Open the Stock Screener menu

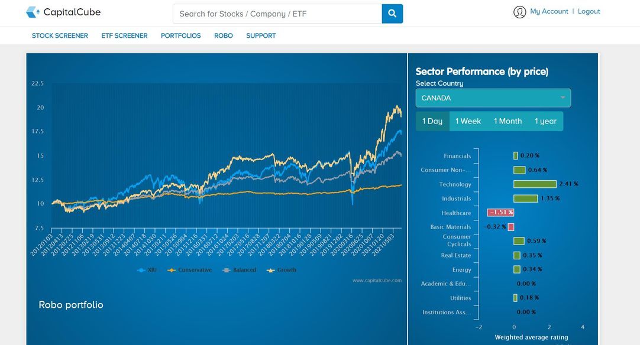click(x=60, y=35)
